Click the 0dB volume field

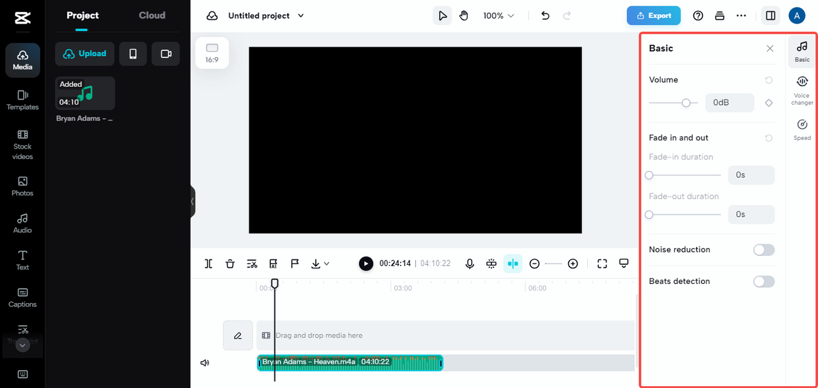730,103
